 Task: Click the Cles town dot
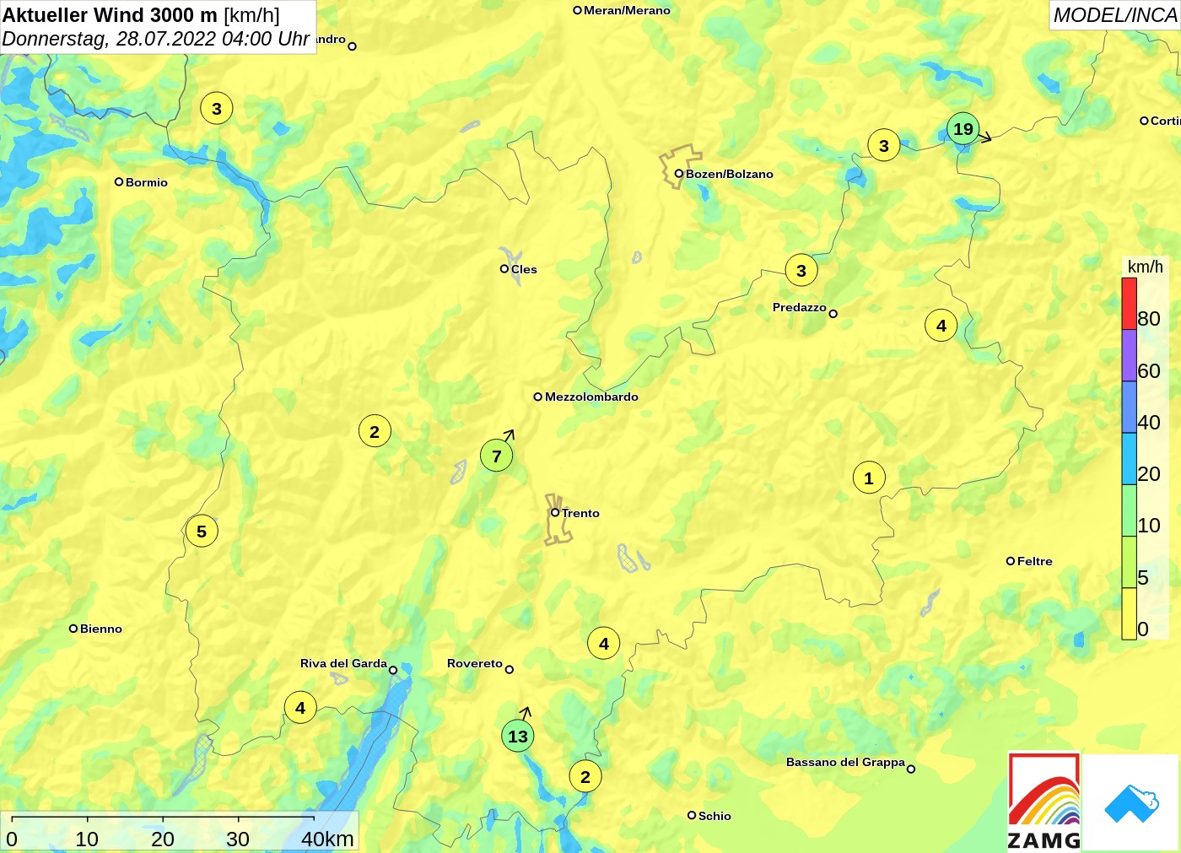(504, 269)
